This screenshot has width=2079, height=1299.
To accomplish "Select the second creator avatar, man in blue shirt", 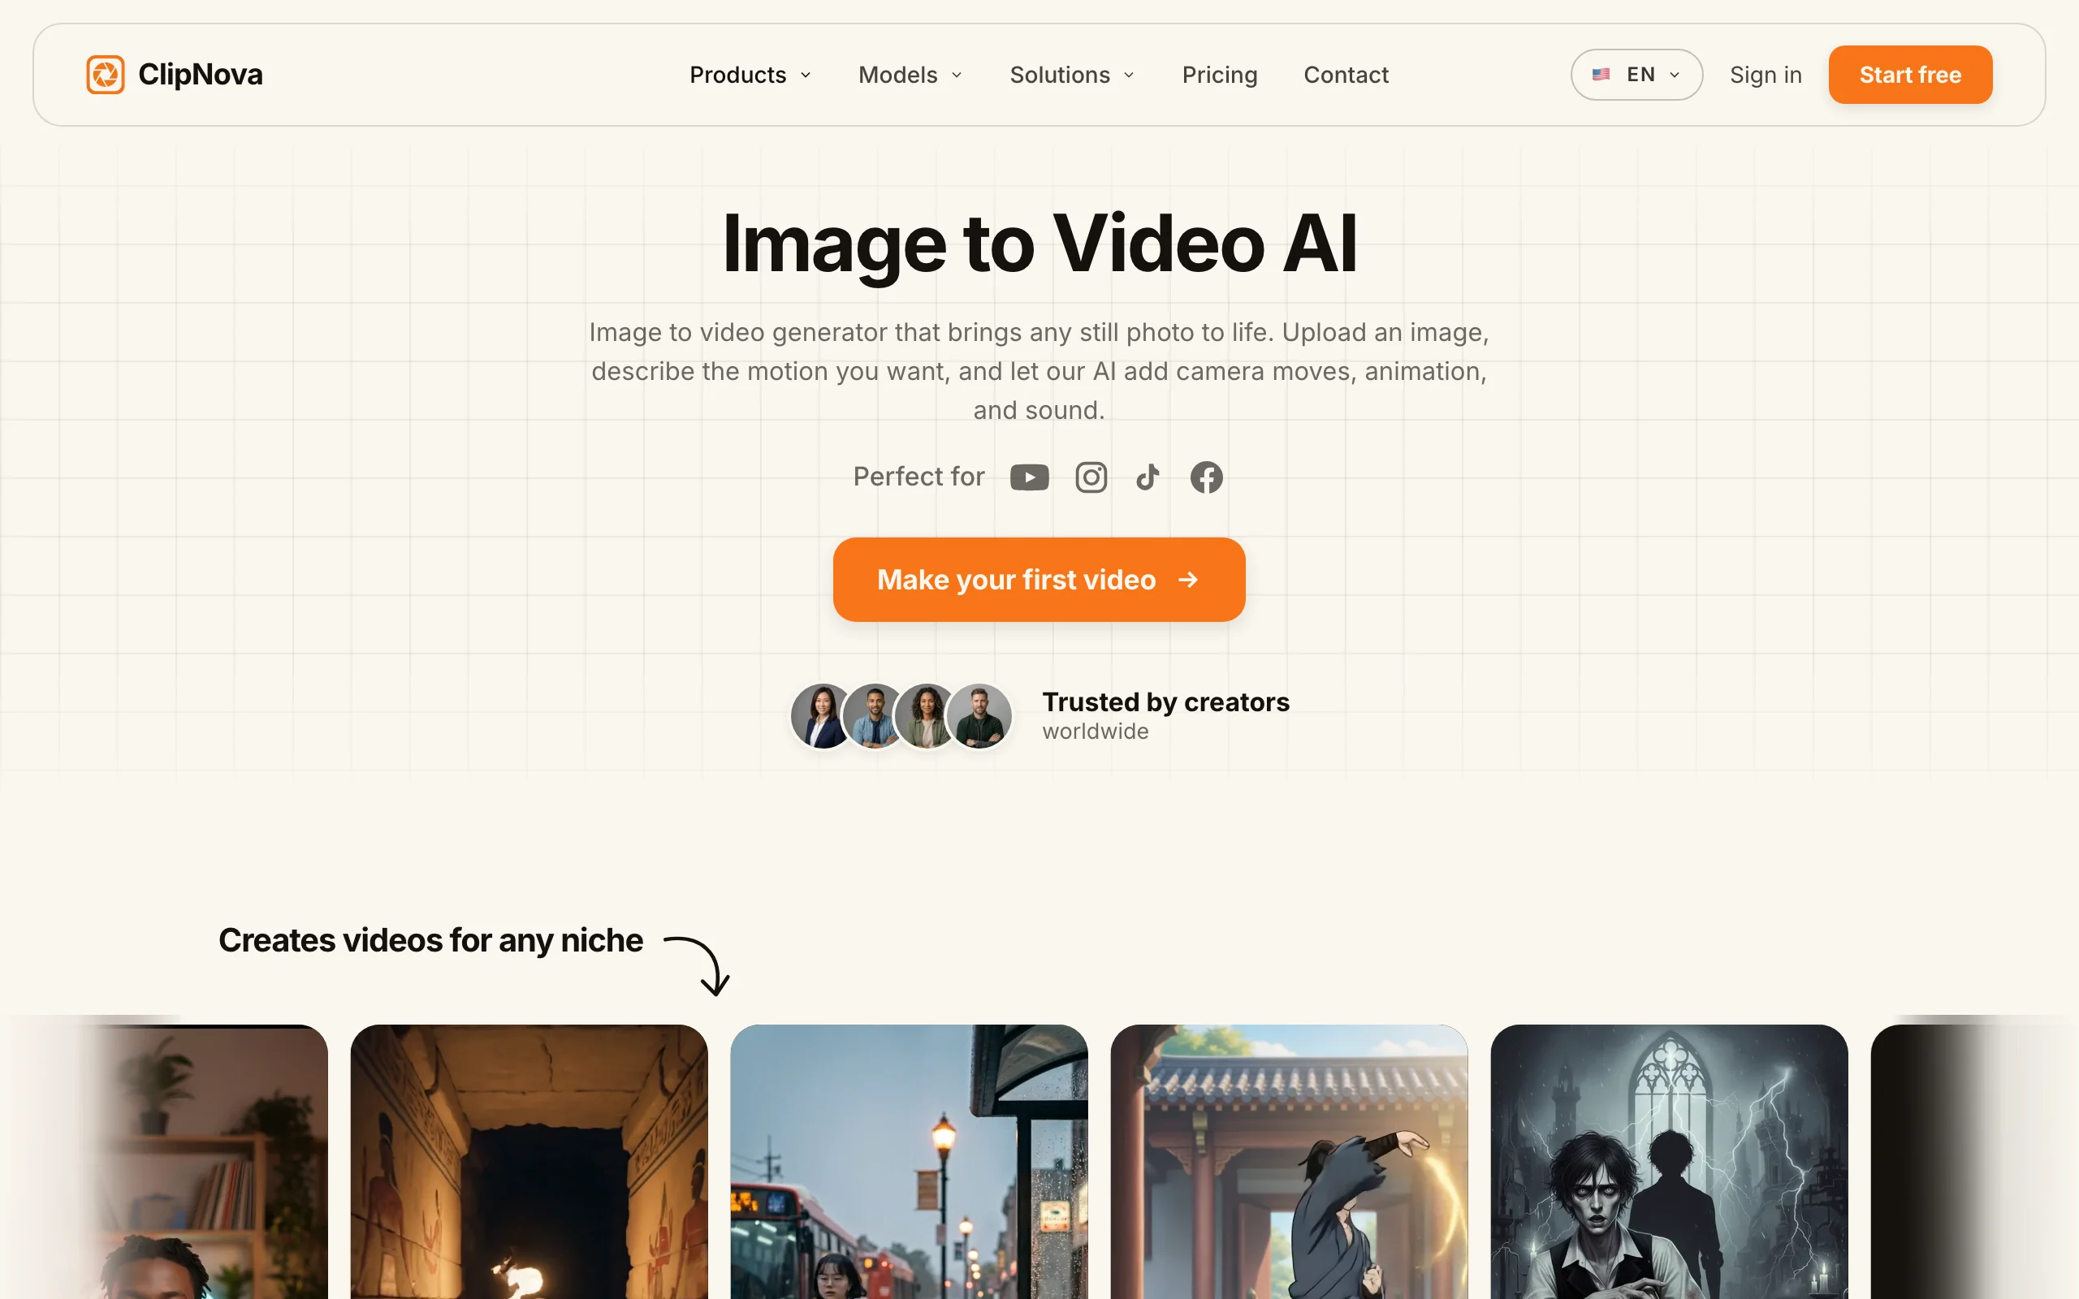I will click(875, 715).
